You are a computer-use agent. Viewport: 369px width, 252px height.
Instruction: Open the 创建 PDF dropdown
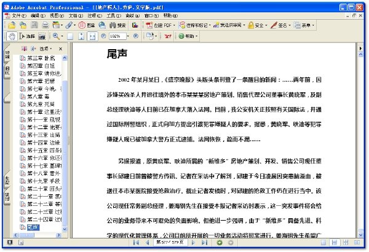tap(161, 25)
